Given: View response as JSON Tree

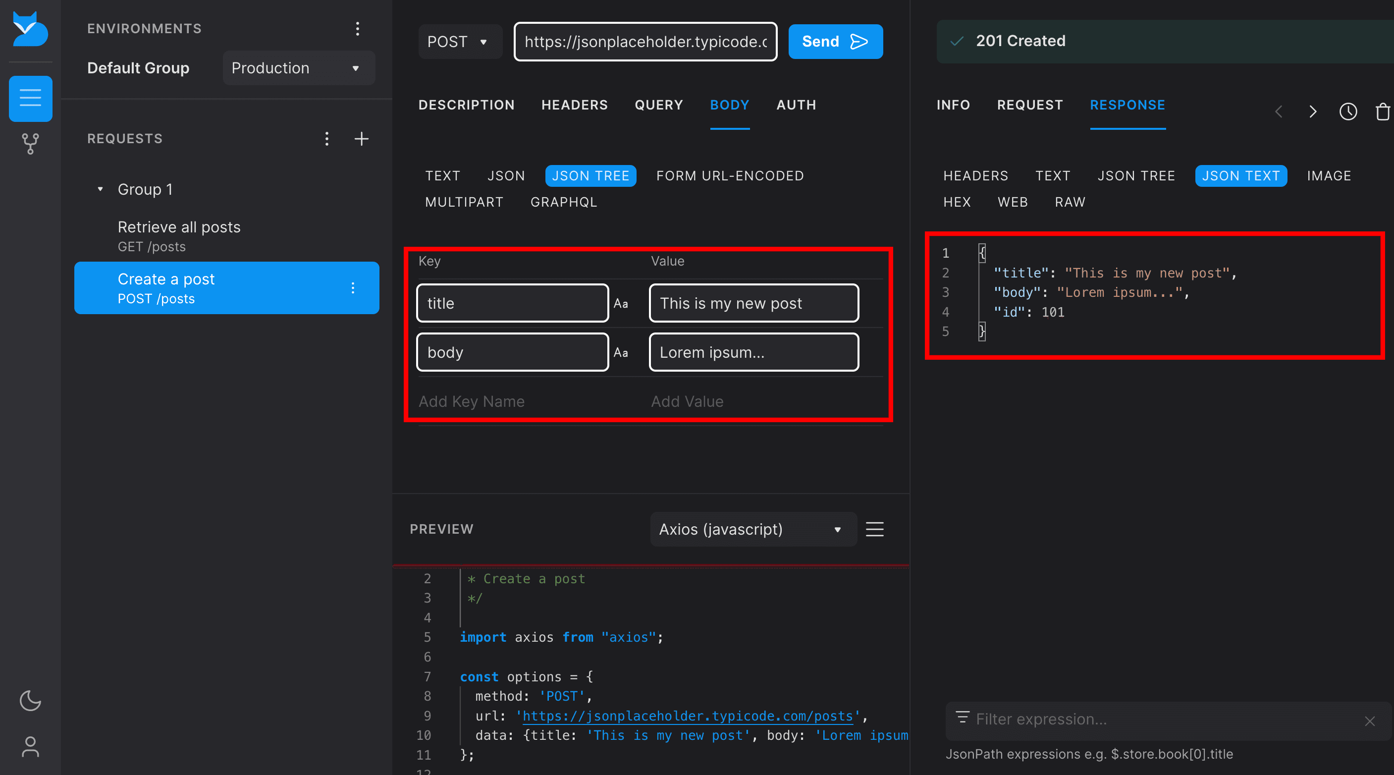Looking at the screenshot, I should pyautogui.click(x=1136, y=176).
